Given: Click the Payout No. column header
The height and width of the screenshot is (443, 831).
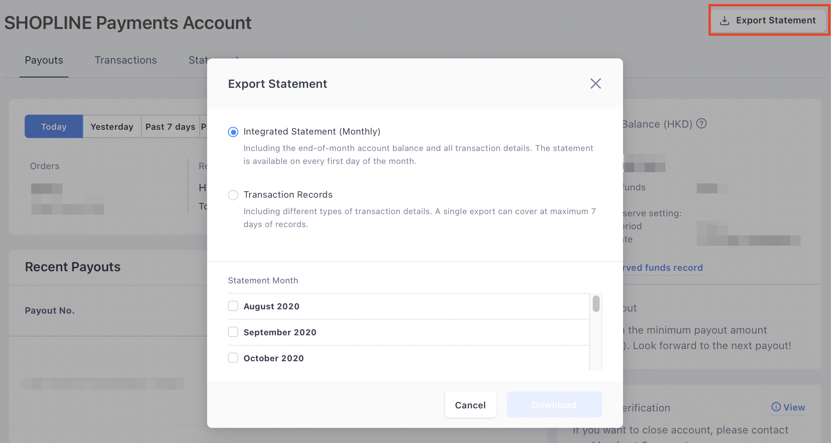Looking at the screenshot, I should coord(50,311).
